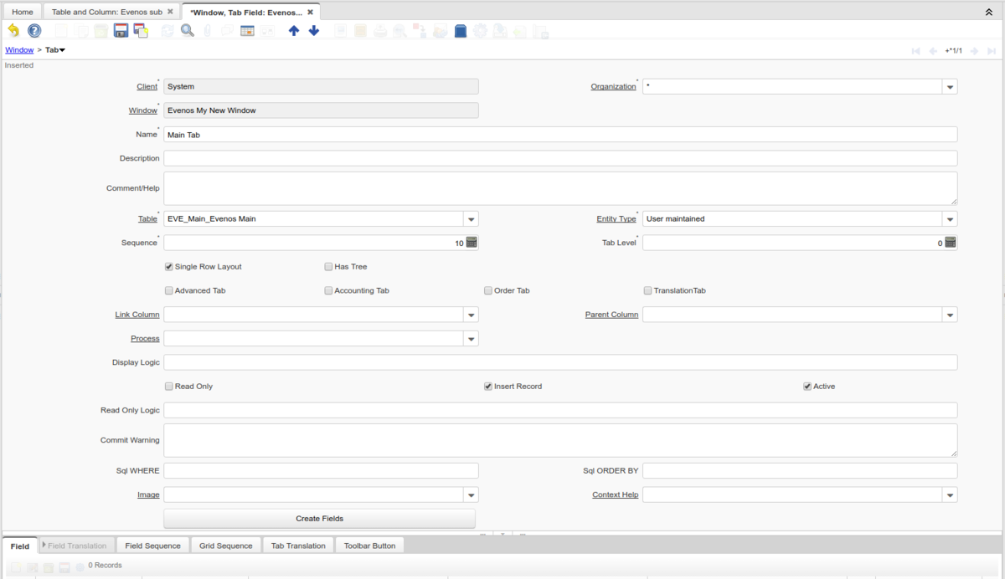1005x579 pixels.
Task: Click the undo changes arrow icon
Action: (13, 31)
